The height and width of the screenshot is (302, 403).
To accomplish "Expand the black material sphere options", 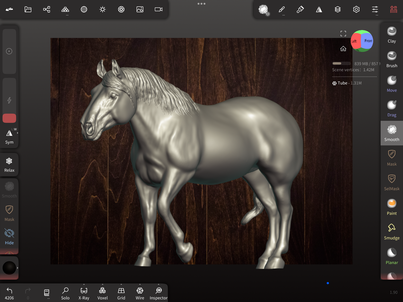I will click(18, 268).
